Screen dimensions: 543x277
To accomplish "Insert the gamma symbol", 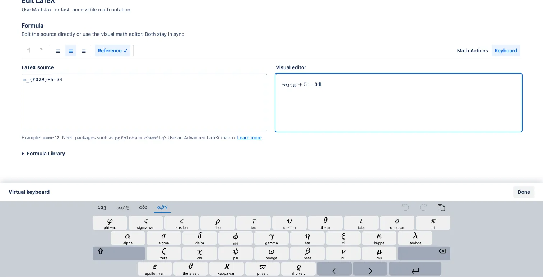I will (271, 238).
